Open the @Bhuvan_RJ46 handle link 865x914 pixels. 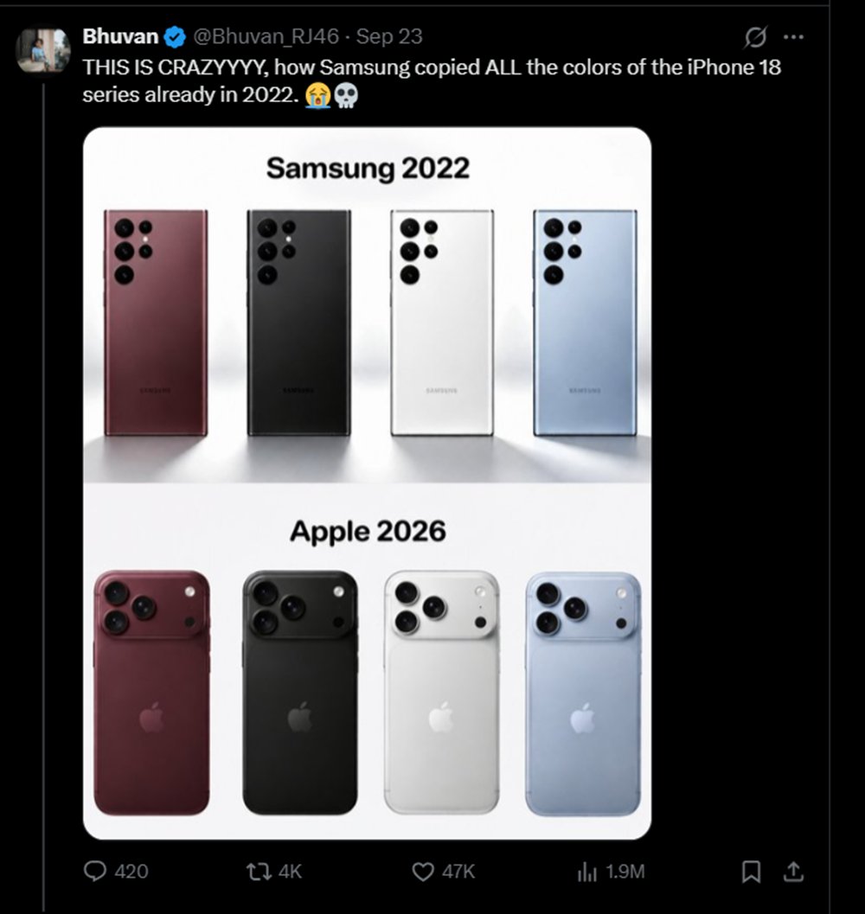(266, 36)
